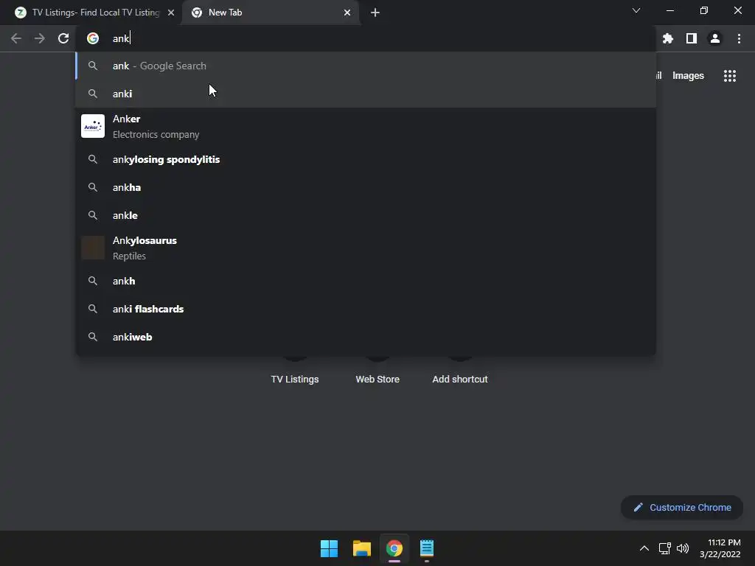The width and height of the screenshot is (755, 566).
Task: Select the Anker Electronics company suggestion
Action: (366, 126)
